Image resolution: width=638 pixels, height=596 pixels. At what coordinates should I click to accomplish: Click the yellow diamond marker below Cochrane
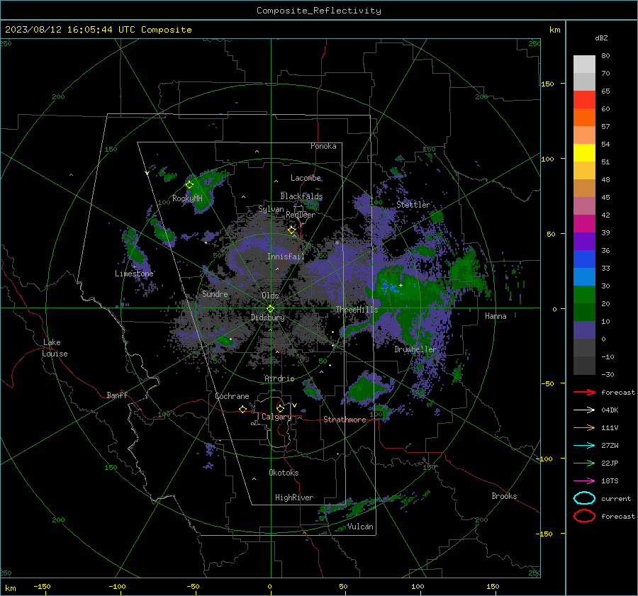click(x=242, y=410)
